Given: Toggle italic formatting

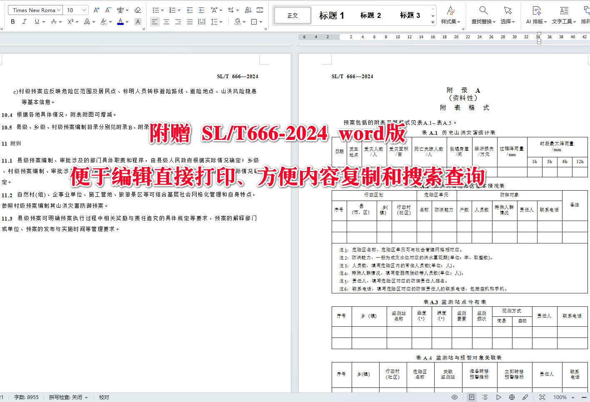Looking at the screenshot, I should point(24,22).
